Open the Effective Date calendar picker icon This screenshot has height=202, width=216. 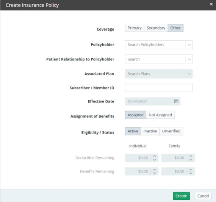click(x=176, y=101)
